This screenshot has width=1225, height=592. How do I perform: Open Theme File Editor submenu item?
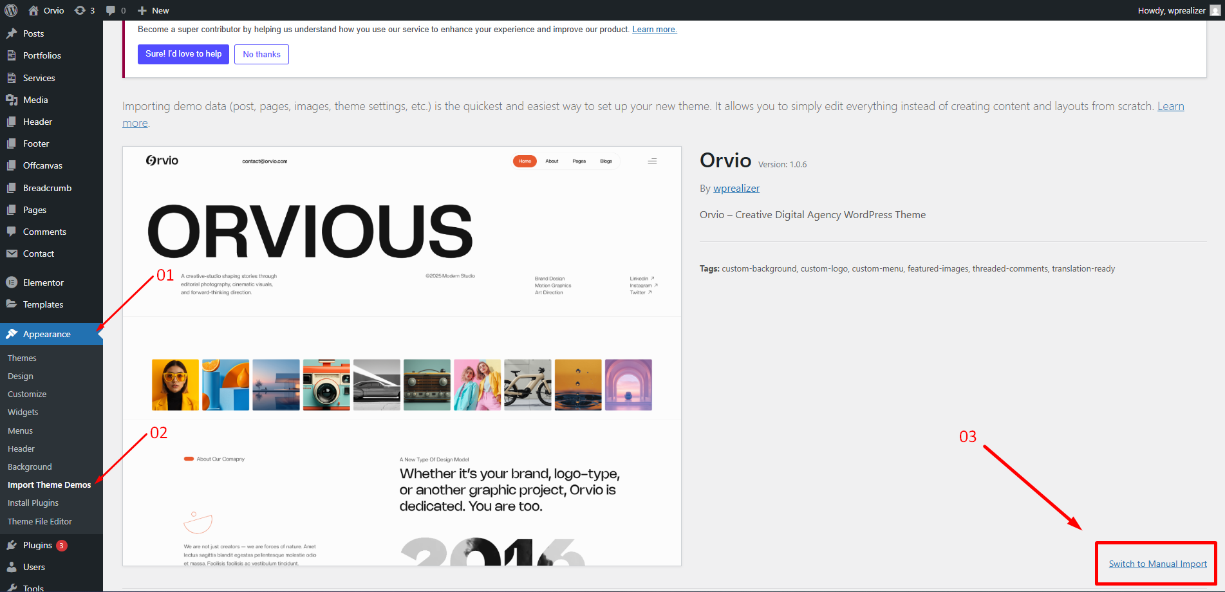(x=40, y=521)
